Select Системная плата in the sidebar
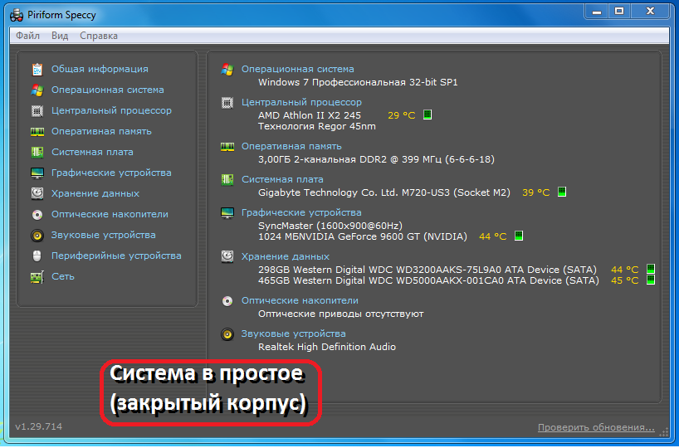Image resolution: width=679 pixels, height=448 pixels. pyautogui.click(x=92, y=153)
